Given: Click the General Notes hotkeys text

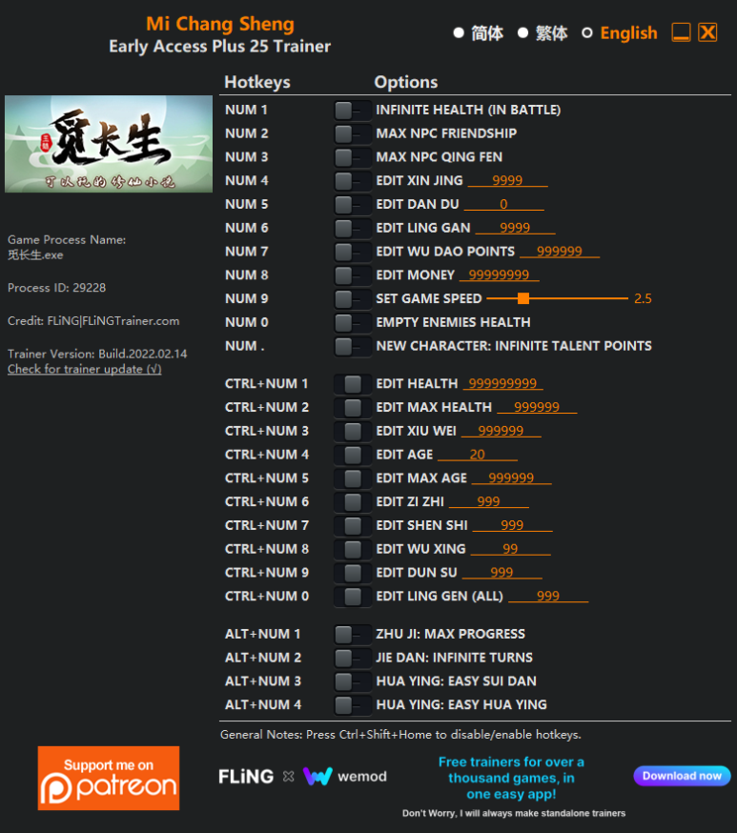Looking at the screenshot, I should tap(400, 735).
